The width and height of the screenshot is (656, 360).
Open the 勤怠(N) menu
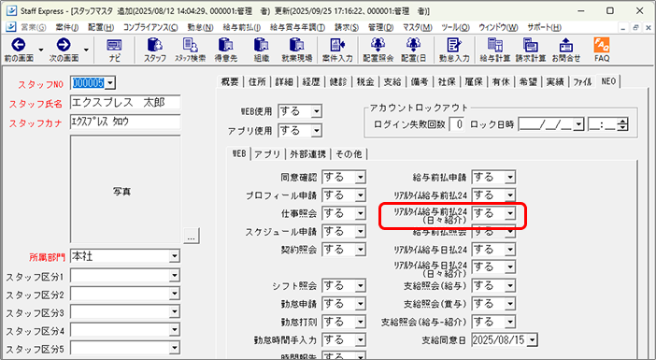200,27
